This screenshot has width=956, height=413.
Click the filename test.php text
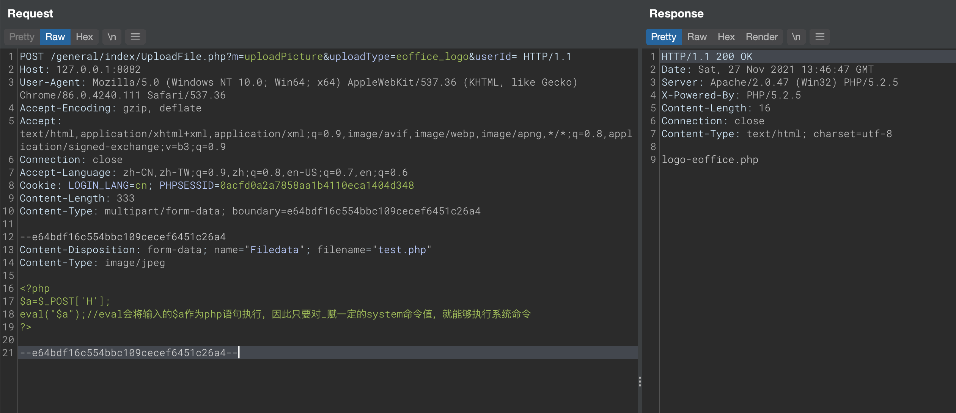coord(402,250)
